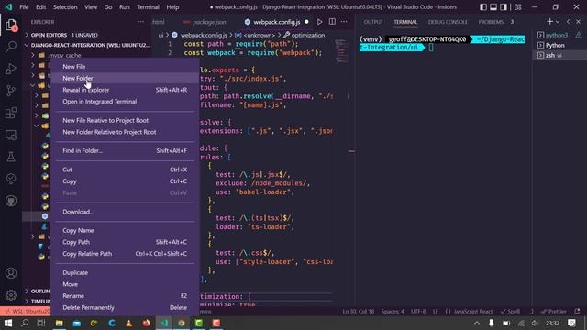The height and width of the screenshot is (330, 587).
Task: Open Explorer Views and More Actions ellipsis
Action: click(140, 22)
